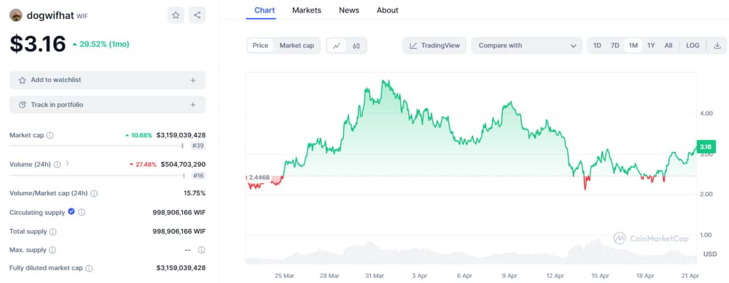
Task: Select 1D time range
Action: coord(597,46)
